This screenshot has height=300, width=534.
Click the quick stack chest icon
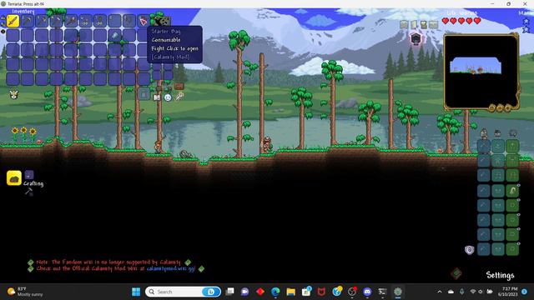point(179,86)
